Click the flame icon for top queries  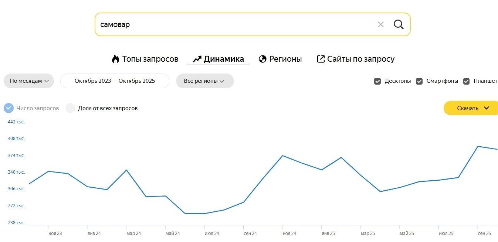tap(116, 59)
